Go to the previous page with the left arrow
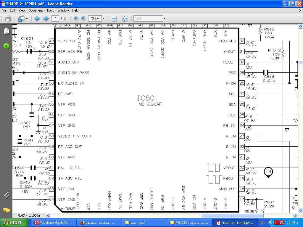The width and height of the screenshot is (303, 227). 37,19
